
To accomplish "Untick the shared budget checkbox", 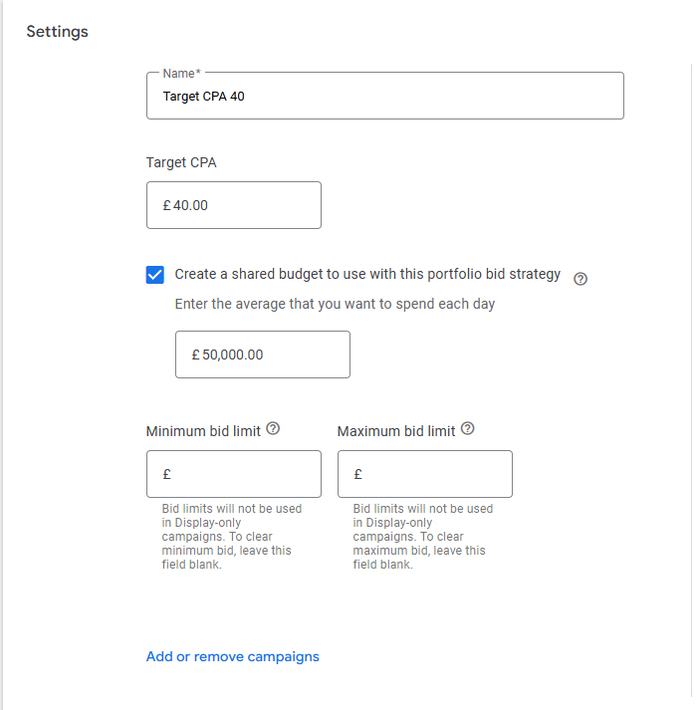I will pos(155,275).
